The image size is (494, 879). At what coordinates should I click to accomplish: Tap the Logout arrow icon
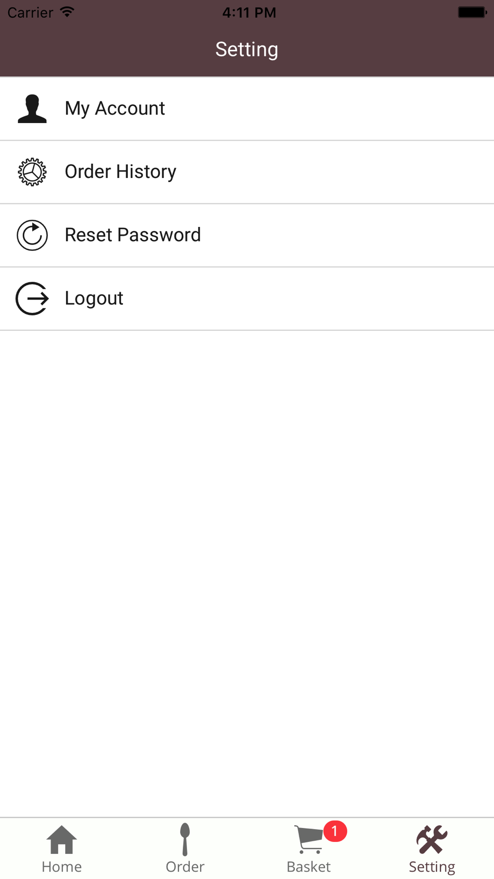(32, 299)
